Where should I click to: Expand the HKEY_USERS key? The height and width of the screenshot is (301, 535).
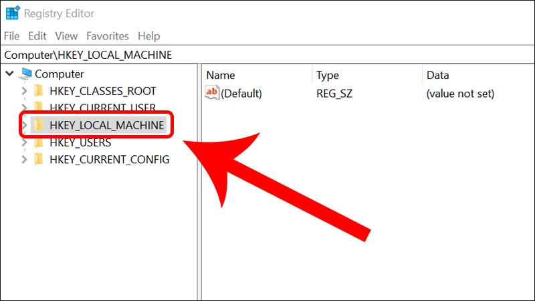pyautogui.click(x=24, y=142)
